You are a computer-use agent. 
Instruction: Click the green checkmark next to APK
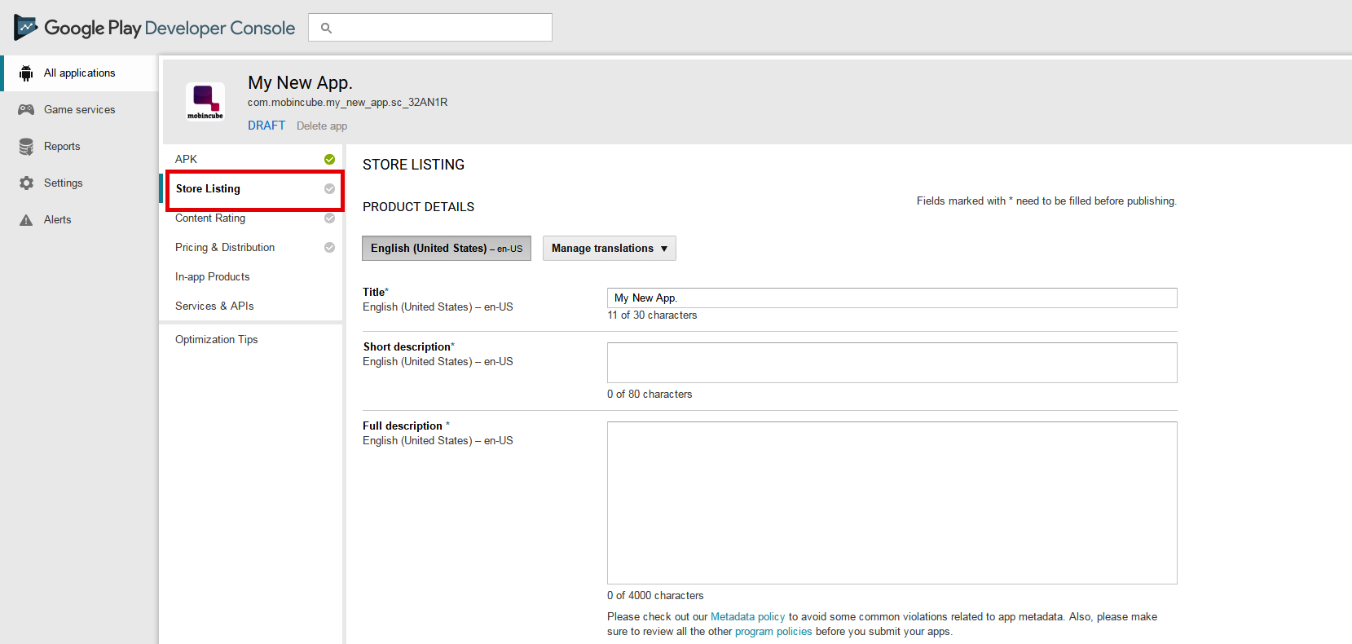tap(329, 159)
